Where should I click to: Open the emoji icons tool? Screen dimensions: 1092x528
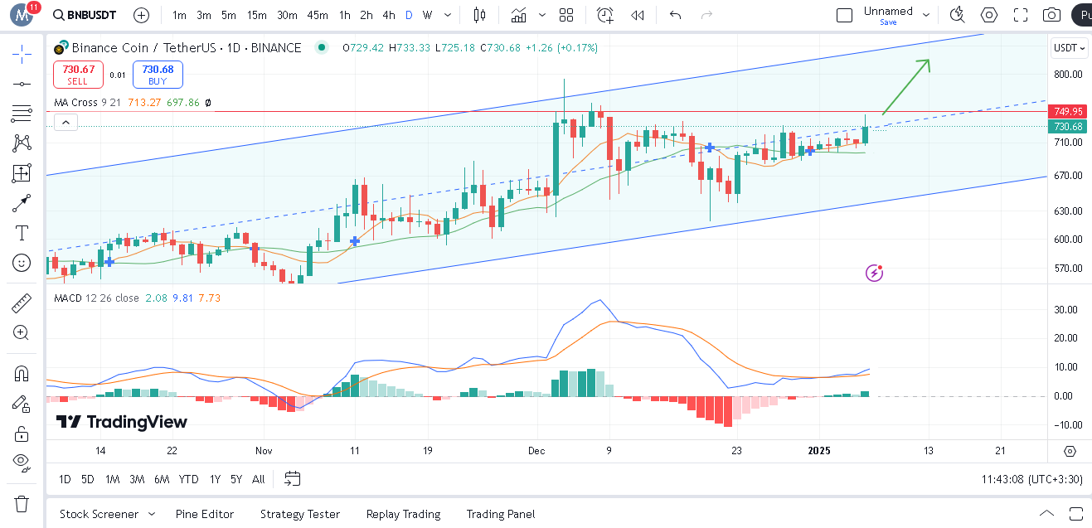click(22, 263)
